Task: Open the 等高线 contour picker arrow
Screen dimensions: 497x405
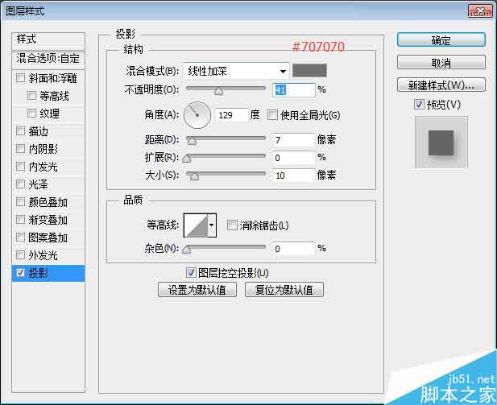Action: [x=212, y=225]
